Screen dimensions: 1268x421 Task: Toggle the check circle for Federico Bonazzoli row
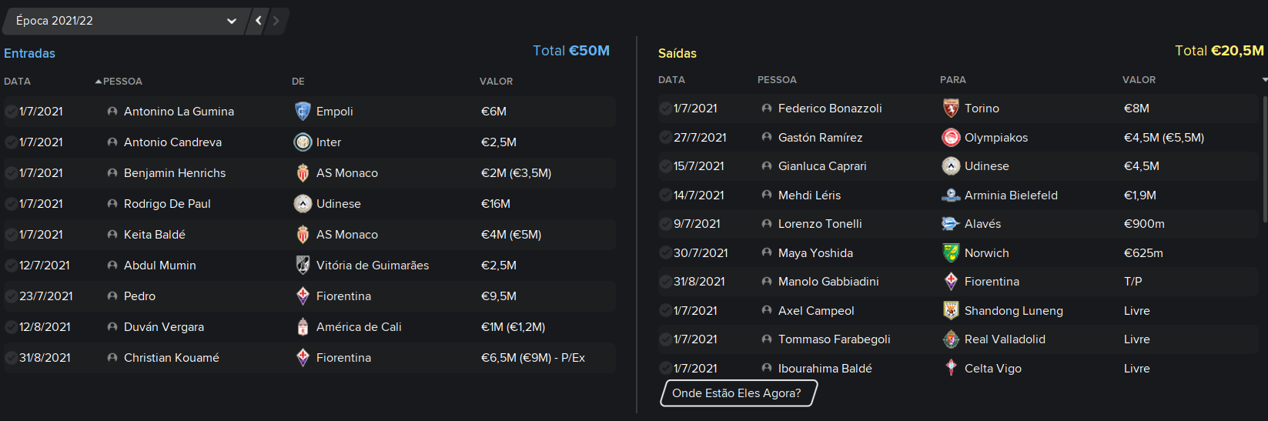(665, 109)
